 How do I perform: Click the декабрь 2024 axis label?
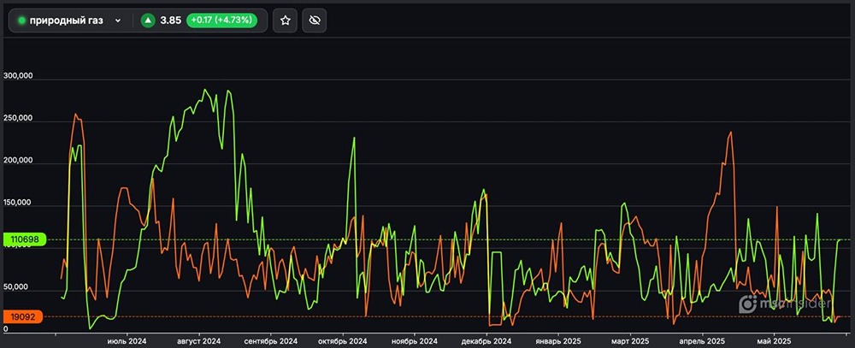tap(486, 340)
